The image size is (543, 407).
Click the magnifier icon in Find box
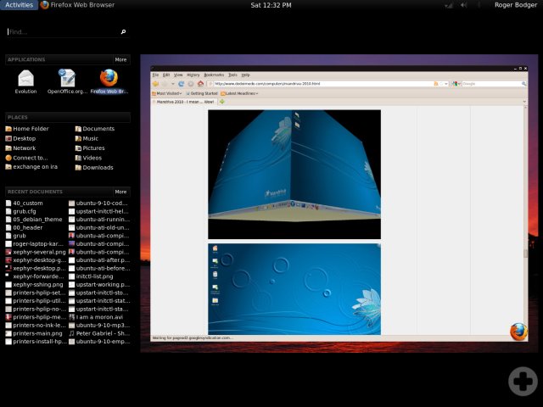(x=123, y=32)
